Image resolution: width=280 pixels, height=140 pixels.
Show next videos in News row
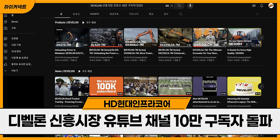pyautogui.click(x=261, y=86)
